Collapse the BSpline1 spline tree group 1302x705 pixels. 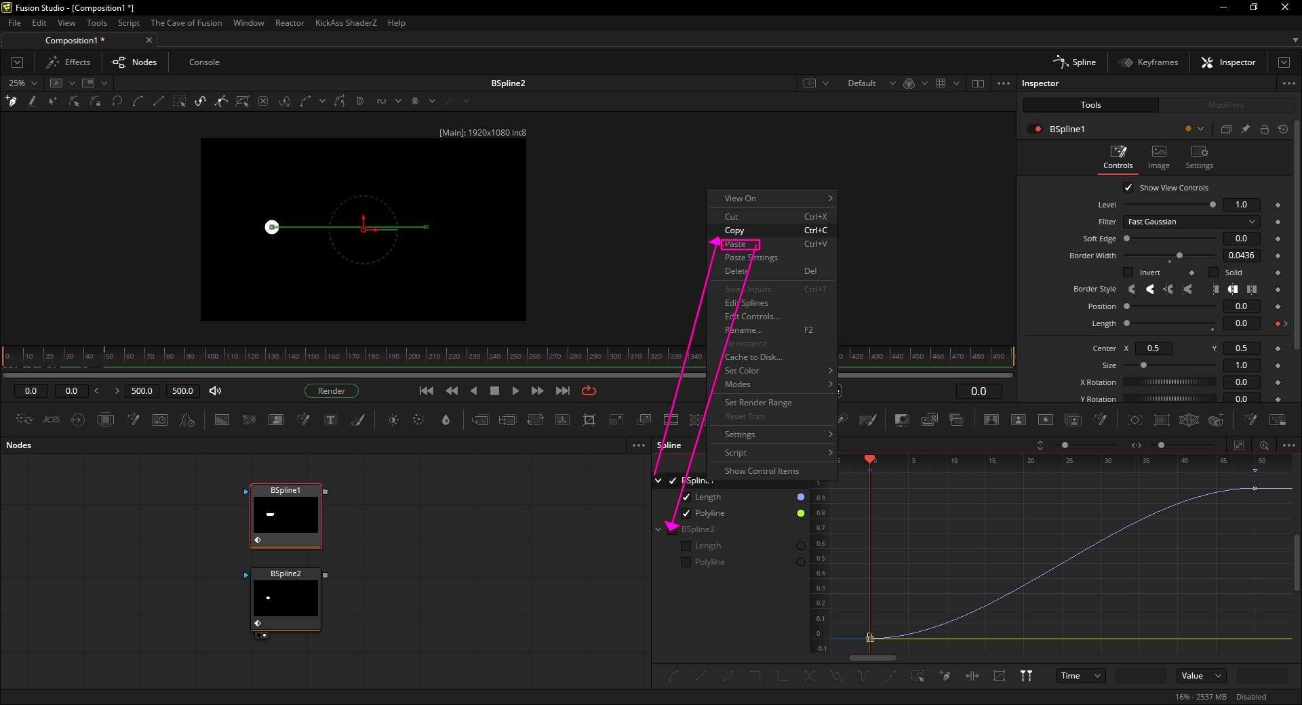[x=658, y=481]
